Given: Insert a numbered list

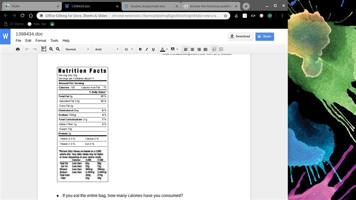Looking at the screenshot, I should pyautogui.click(x=214, y=49).
